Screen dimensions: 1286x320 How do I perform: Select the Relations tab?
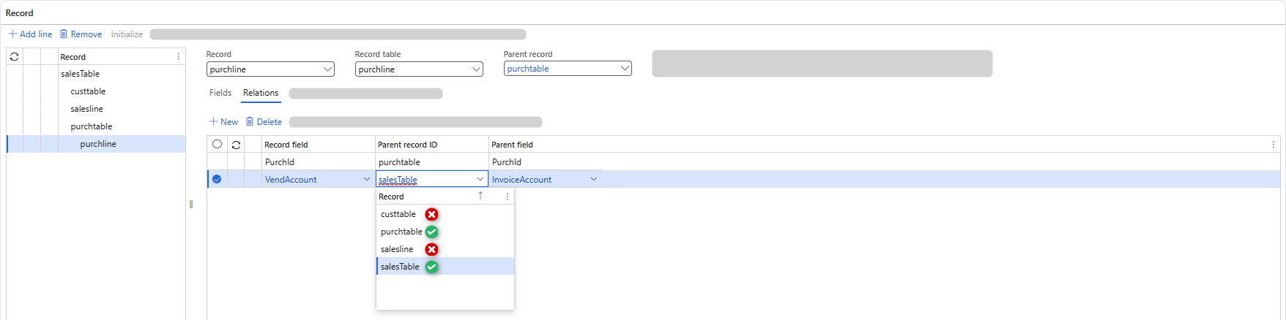[x=261, y=93]
